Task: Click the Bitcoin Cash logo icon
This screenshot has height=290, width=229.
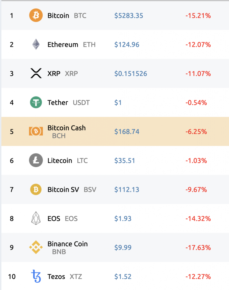Action: (x=36, y=131)
